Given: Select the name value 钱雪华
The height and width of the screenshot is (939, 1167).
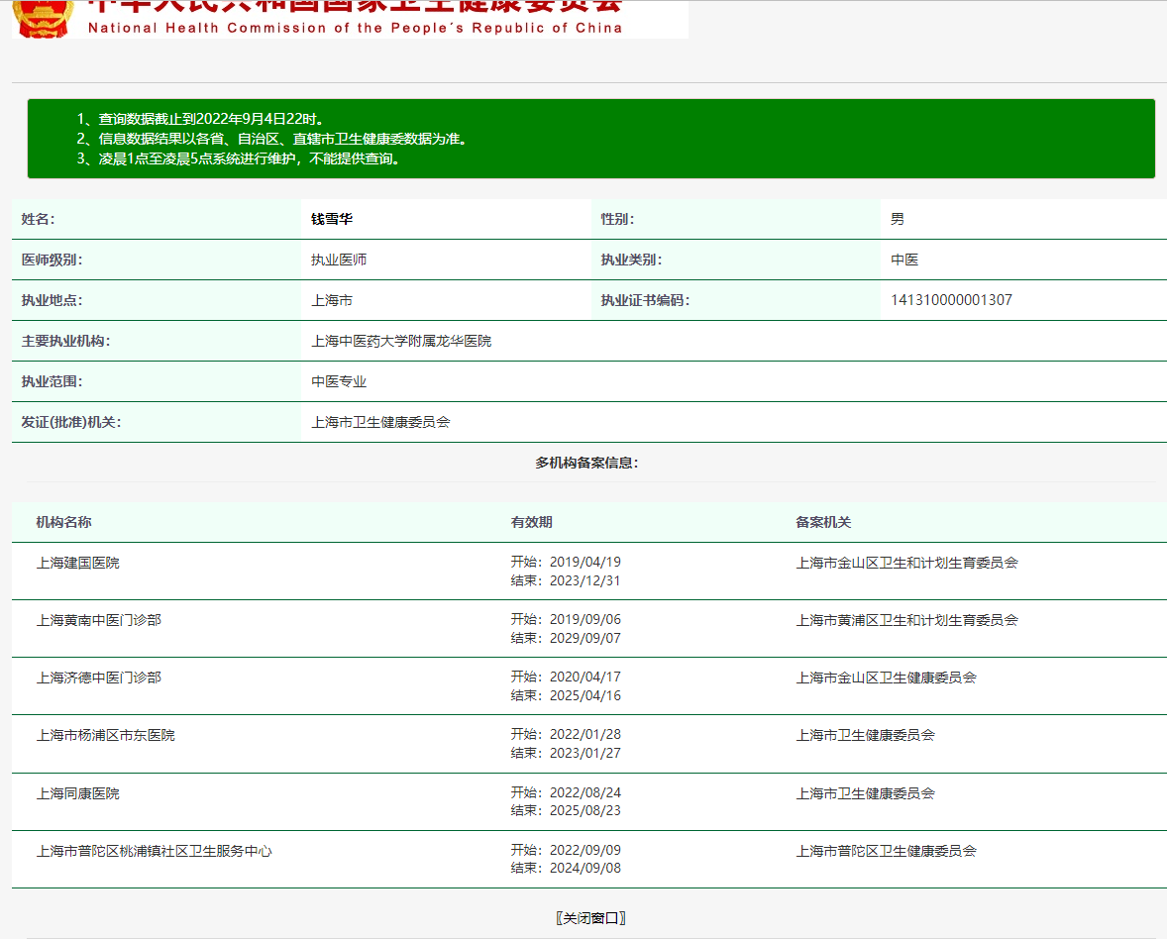Looking at the screenshot, I should click(x=332, y=219).
